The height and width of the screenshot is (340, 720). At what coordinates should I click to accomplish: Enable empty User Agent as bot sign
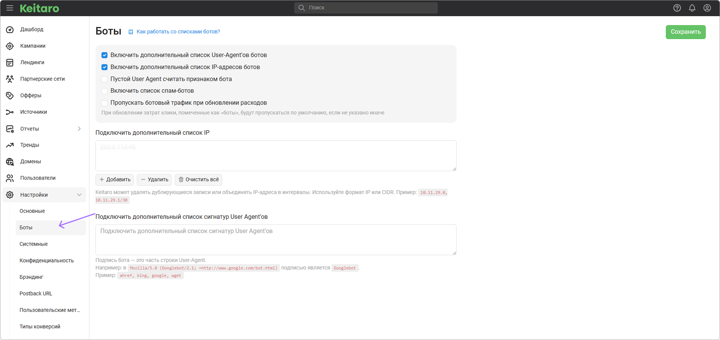[104, 79]
